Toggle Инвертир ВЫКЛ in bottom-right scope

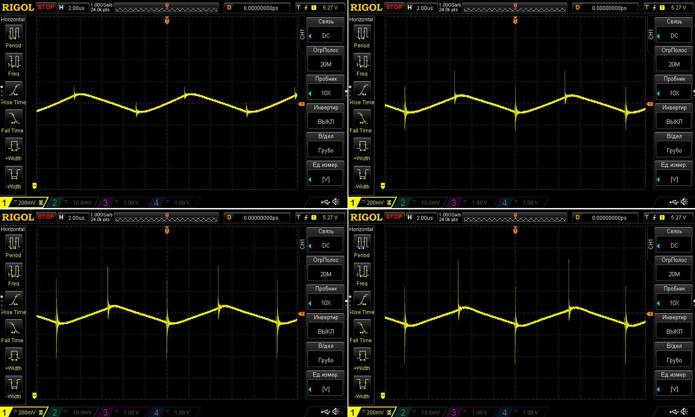tap(674, 331)
